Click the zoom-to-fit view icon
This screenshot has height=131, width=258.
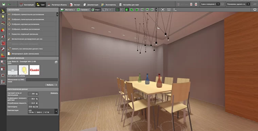[x=163, y=10]
